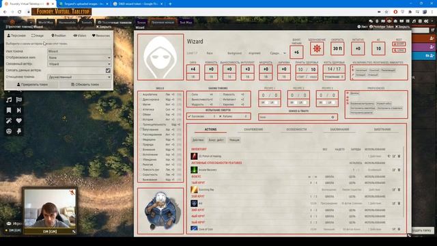
Task: Click the Aid spell icon
Action: point(194,204)
